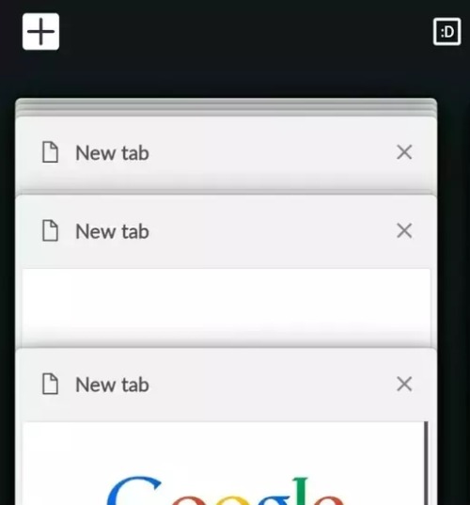Close the topmost New tab card
This screenshot has height=505, width=470.
[x=404, y=152]
